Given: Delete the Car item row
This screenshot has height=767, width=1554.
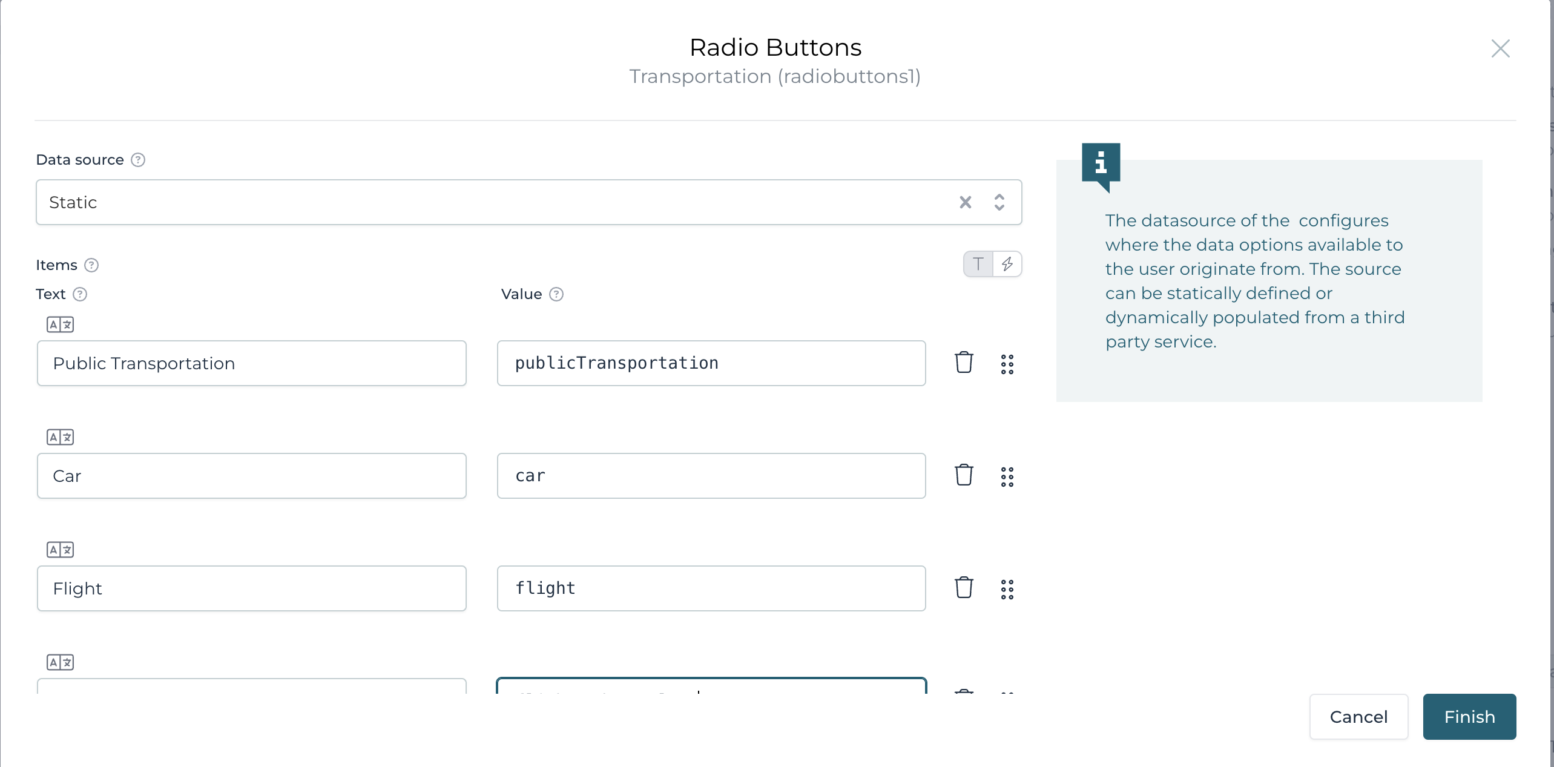Looking at the screenshot, I should [x=964, y=475].
